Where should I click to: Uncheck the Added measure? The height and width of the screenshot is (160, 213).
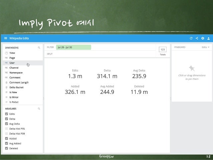[x=6, y=138]
